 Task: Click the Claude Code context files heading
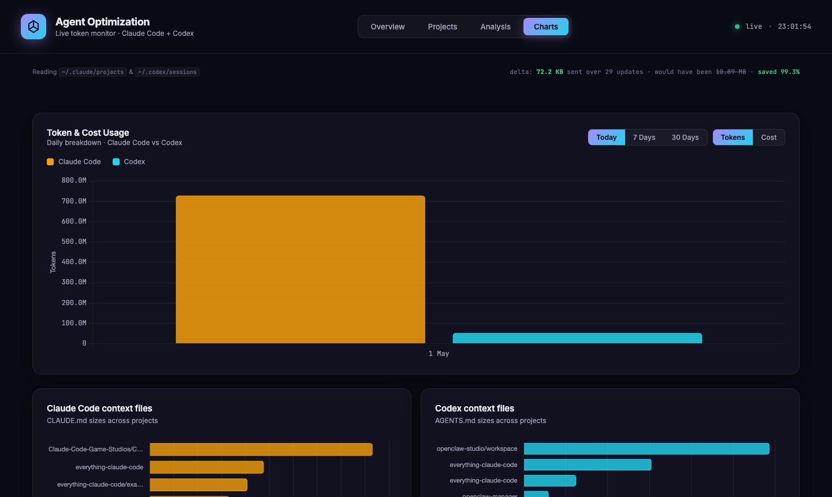[99, 409]
